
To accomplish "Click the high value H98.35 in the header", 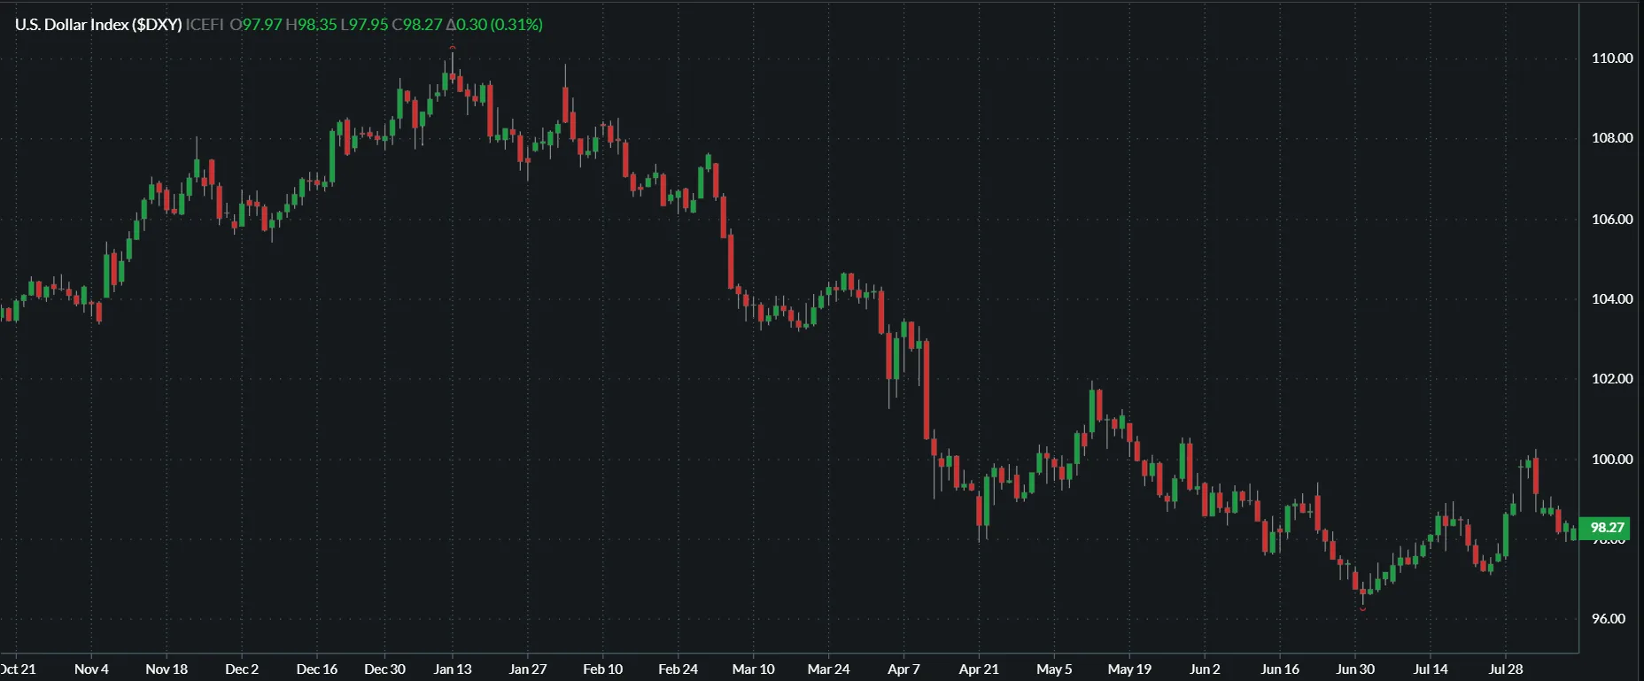I will pyautogui.click(x=311, y=25).
